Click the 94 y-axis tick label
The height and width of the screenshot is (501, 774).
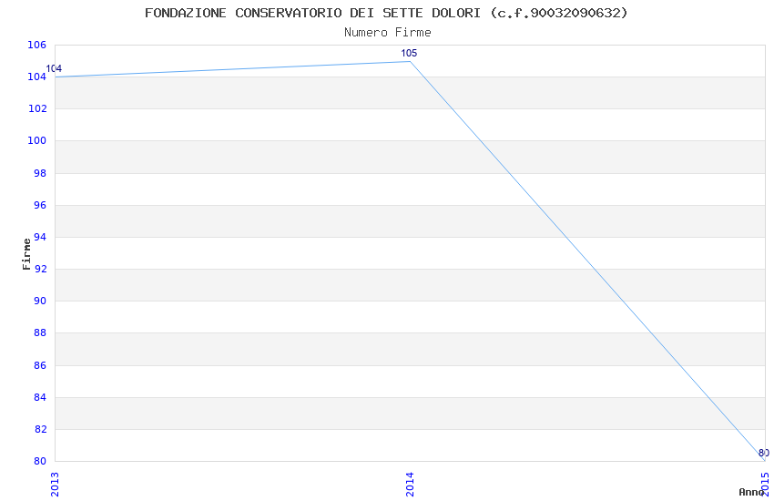[40, 238]
